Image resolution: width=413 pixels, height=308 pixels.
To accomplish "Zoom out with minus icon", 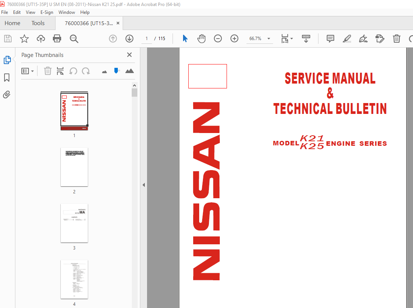I will [x=218, y=39].
